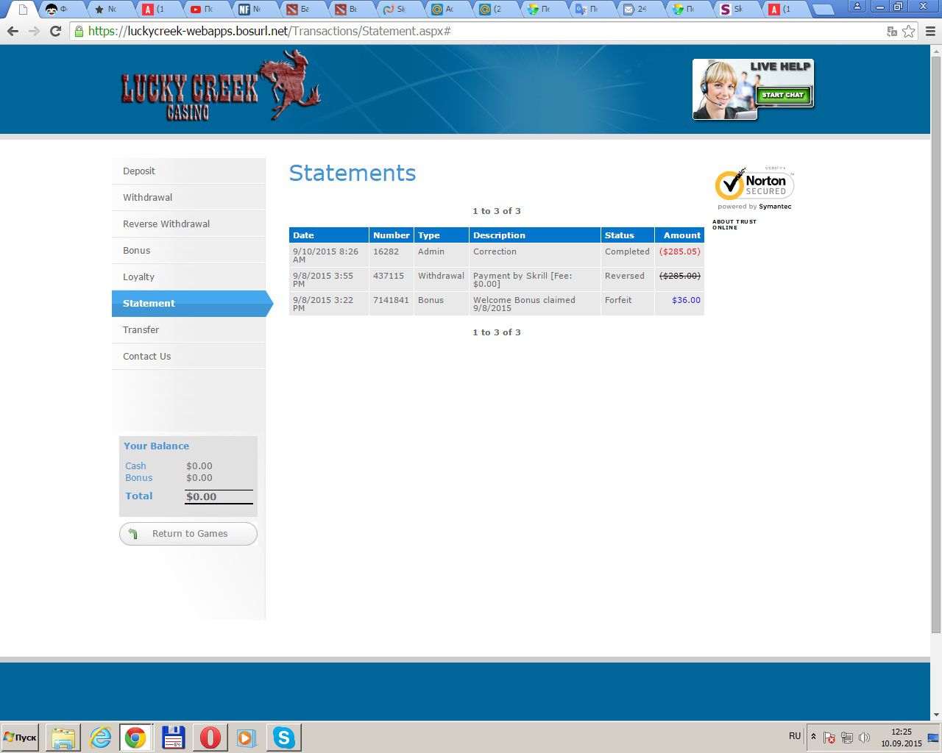Open the Withdrawal menu item
Screen dimensions: 942x753
pos(188,197)
